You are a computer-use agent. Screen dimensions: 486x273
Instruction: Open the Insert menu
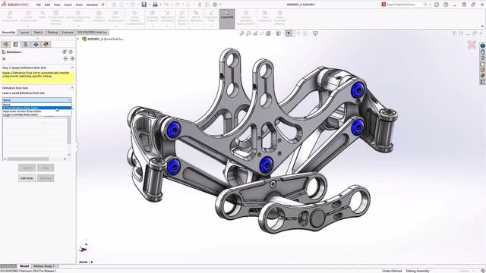(68, 5)
